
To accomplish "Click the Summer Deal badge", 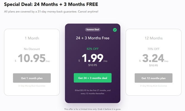I will point(93,29).
